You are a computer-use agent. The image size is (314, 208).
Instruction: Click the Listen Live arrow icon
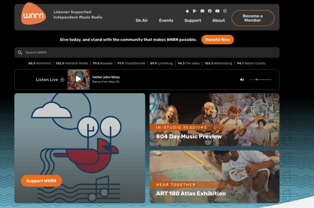[62, 80]
